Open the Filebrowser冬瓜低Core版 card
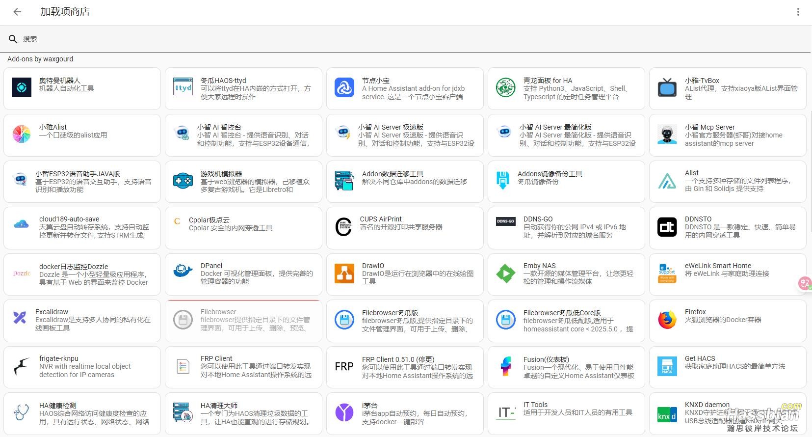Image resolution: width=812 pixels, height=437 pixels. click(566, 321)
